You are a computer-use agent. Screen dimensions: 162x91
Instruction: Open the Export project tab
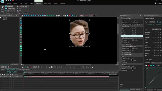[x=48, y=4]
